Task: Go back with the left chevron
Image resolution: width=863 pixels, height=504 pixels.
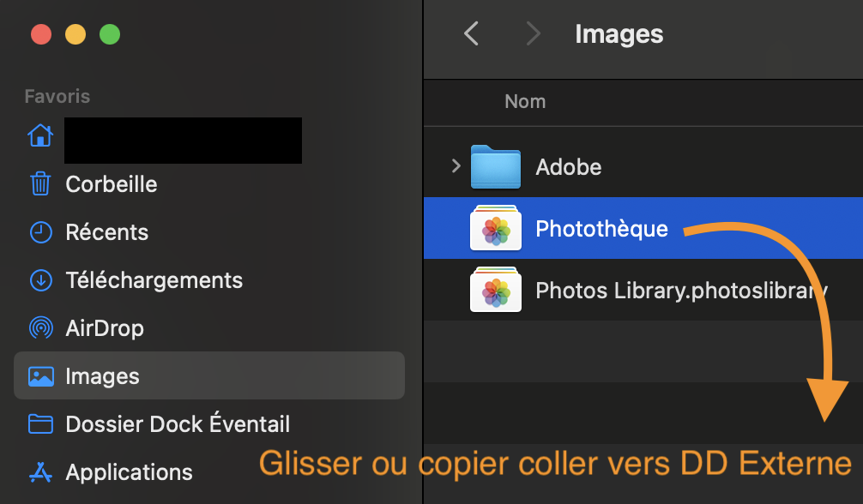Action: (x=471, y=34)
